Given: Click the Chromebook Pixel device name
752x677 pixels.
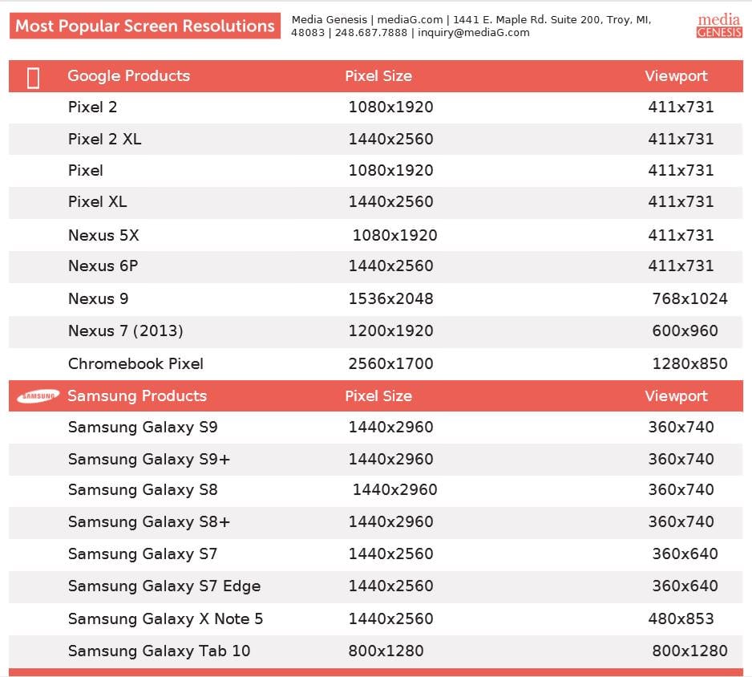Looking at the screenshot, I should coord(135,363).
